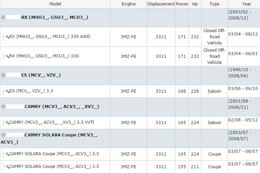
Task: Select CAMRY (MCV3_, ACV3_, _XV3_) heading
Action: pyautogui.click(x=62, y=106)
